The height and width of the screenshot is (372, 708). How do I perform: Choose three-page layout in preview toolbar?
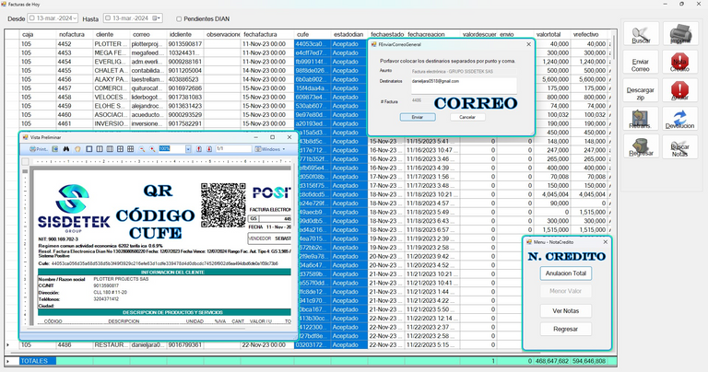[110, 149]
